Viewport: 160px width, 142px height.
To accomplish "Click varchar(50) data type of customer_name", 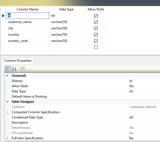I will pos(66,22).
